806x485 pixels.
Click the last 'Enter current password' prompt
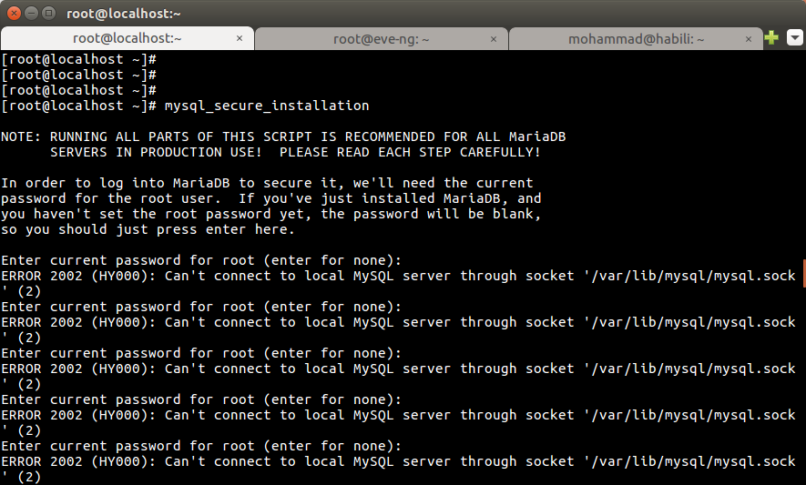tap(201, 446)
